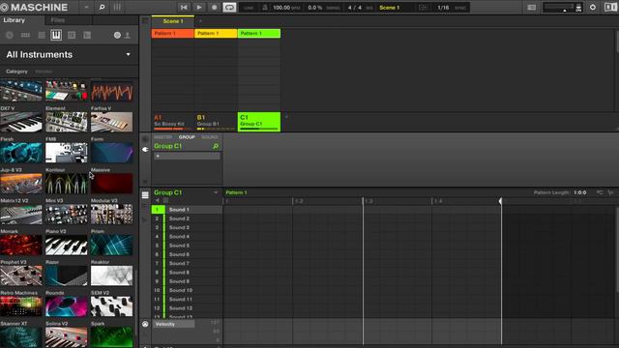Viewport: 619px width, 348px height.
Task: Select the Effects file type icon in Library
Action: click(72, 35)
